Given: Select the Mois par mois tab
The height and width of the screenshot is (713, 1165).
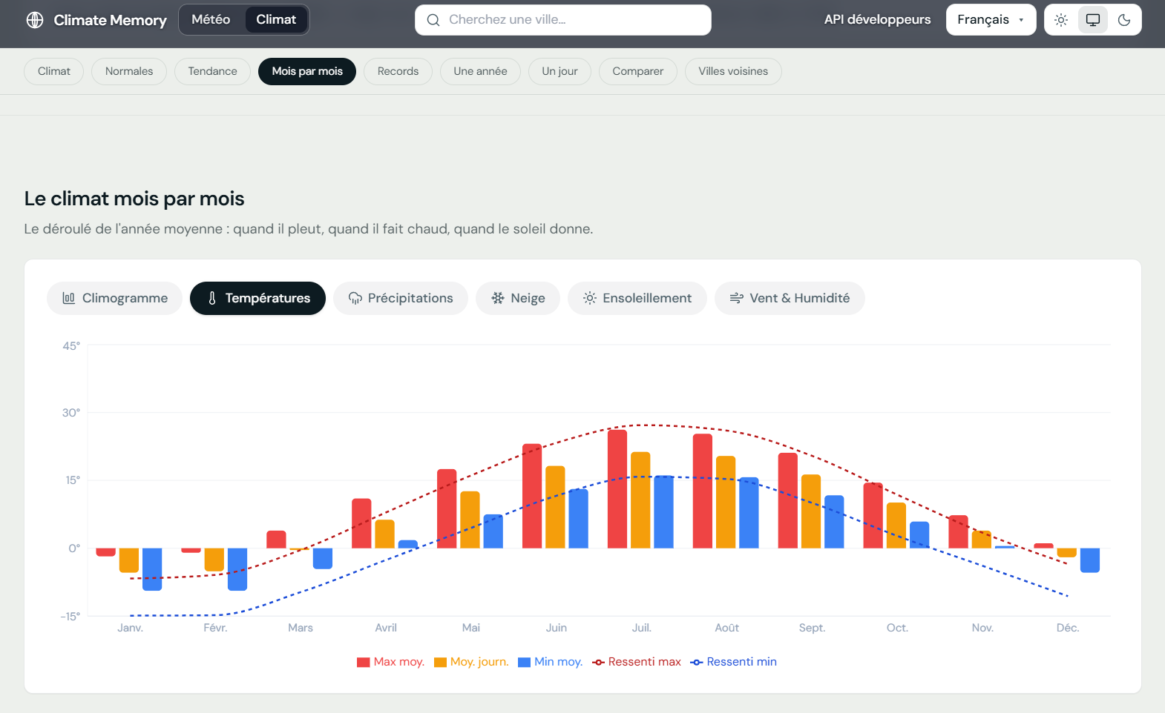Looking at the screenshot, I should [x=307, y=71].
